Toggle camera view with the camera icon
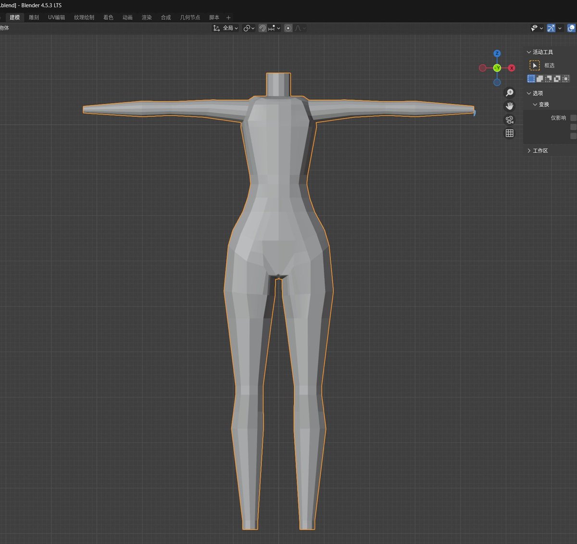The width and height of the screenshot is (577, 544). pyautogui.click(x=510, y=120)
